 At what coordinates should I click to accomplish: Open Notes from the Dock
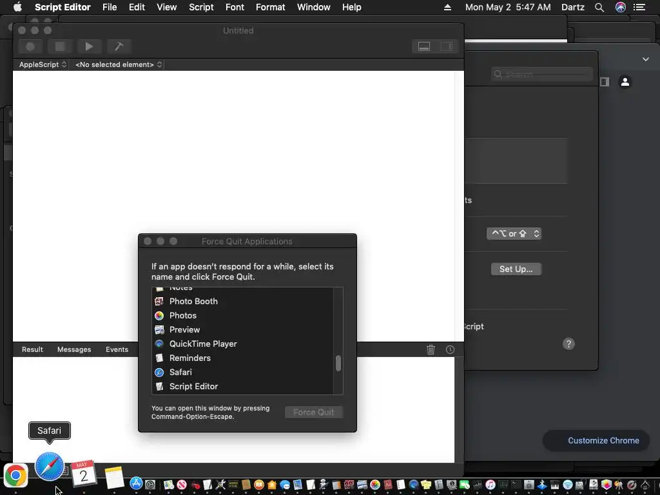click(x=114, y=477)
